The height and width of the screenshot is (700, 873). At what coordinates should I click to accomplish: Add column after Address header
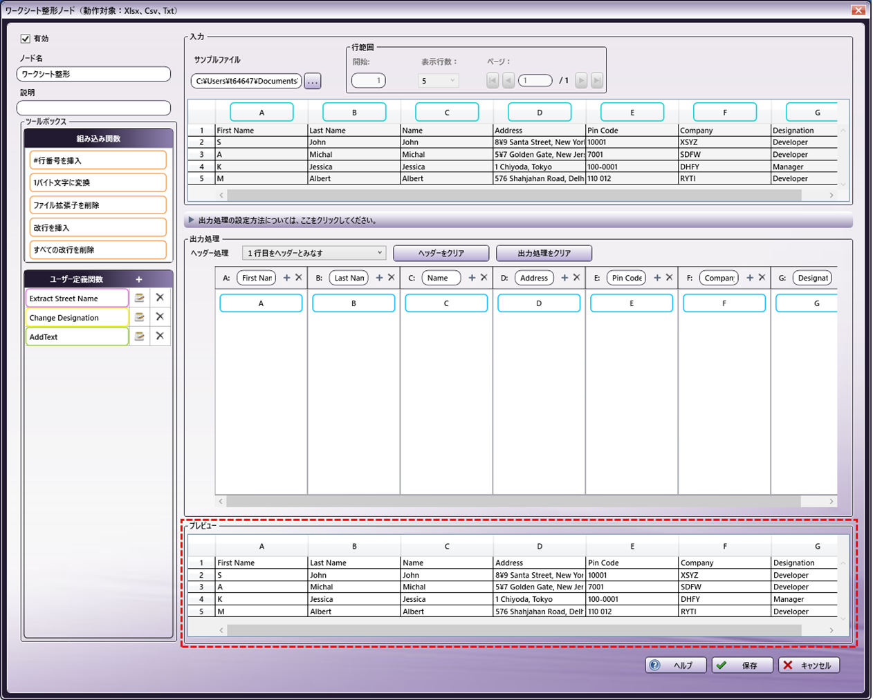(564, 278)
